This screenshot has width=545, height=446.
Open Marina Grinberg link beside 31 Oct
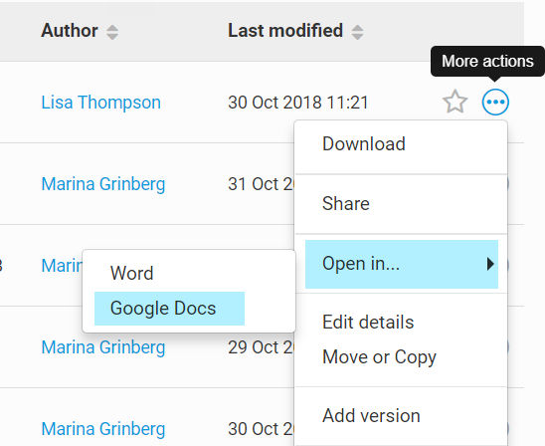point(103,184)
